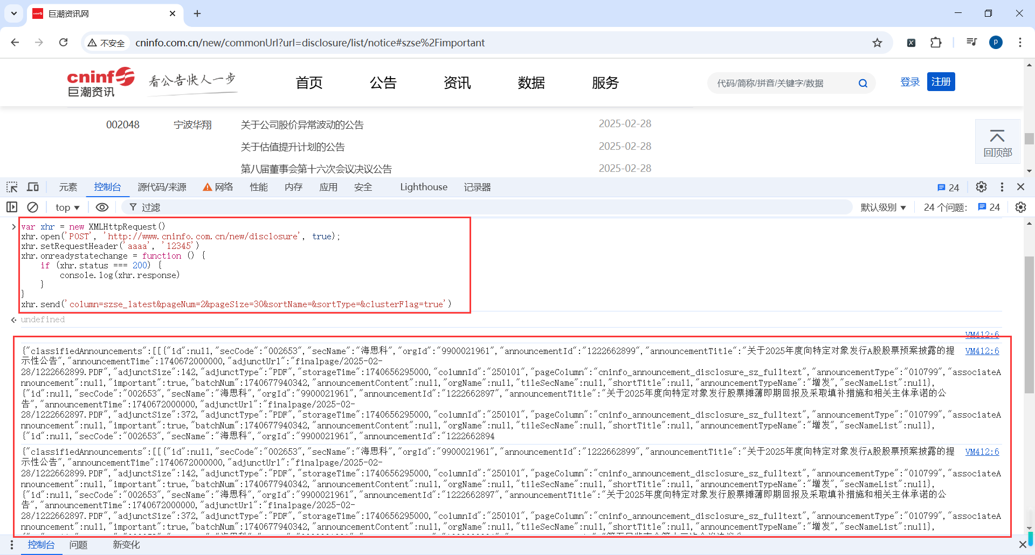Reload the current page
1035x555 pixels.
(x=63, y=43)
